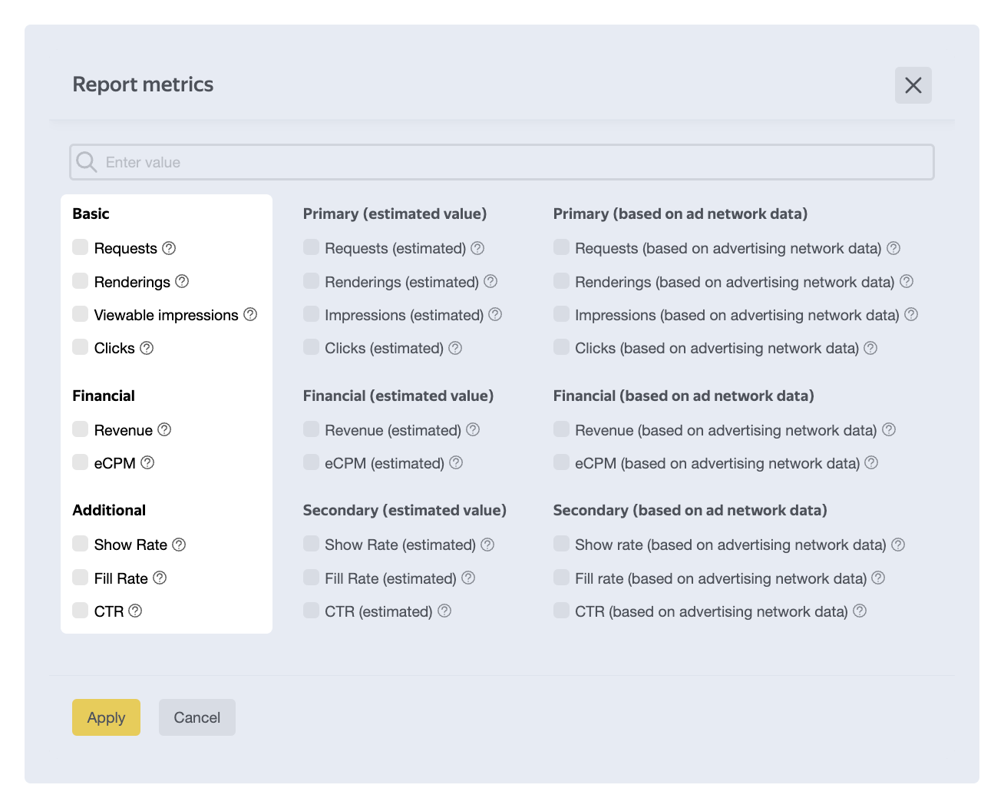Click the help icon next to Requests
The width and height of the screenshot is (1004, 808).
(x=169, y=248)
